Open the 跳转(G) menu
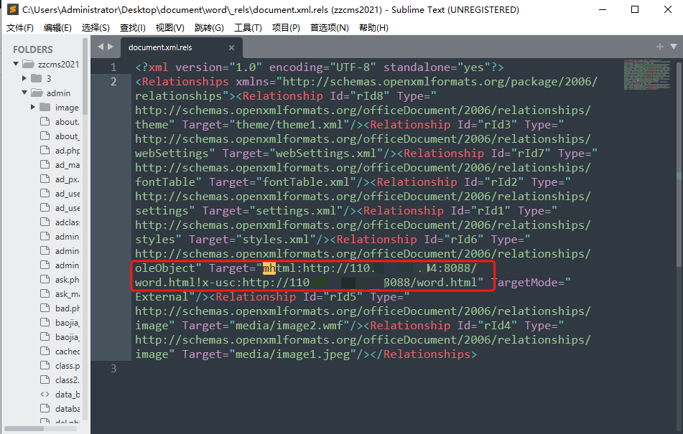This screenshot has height=434, width=683. click(209, 28)
